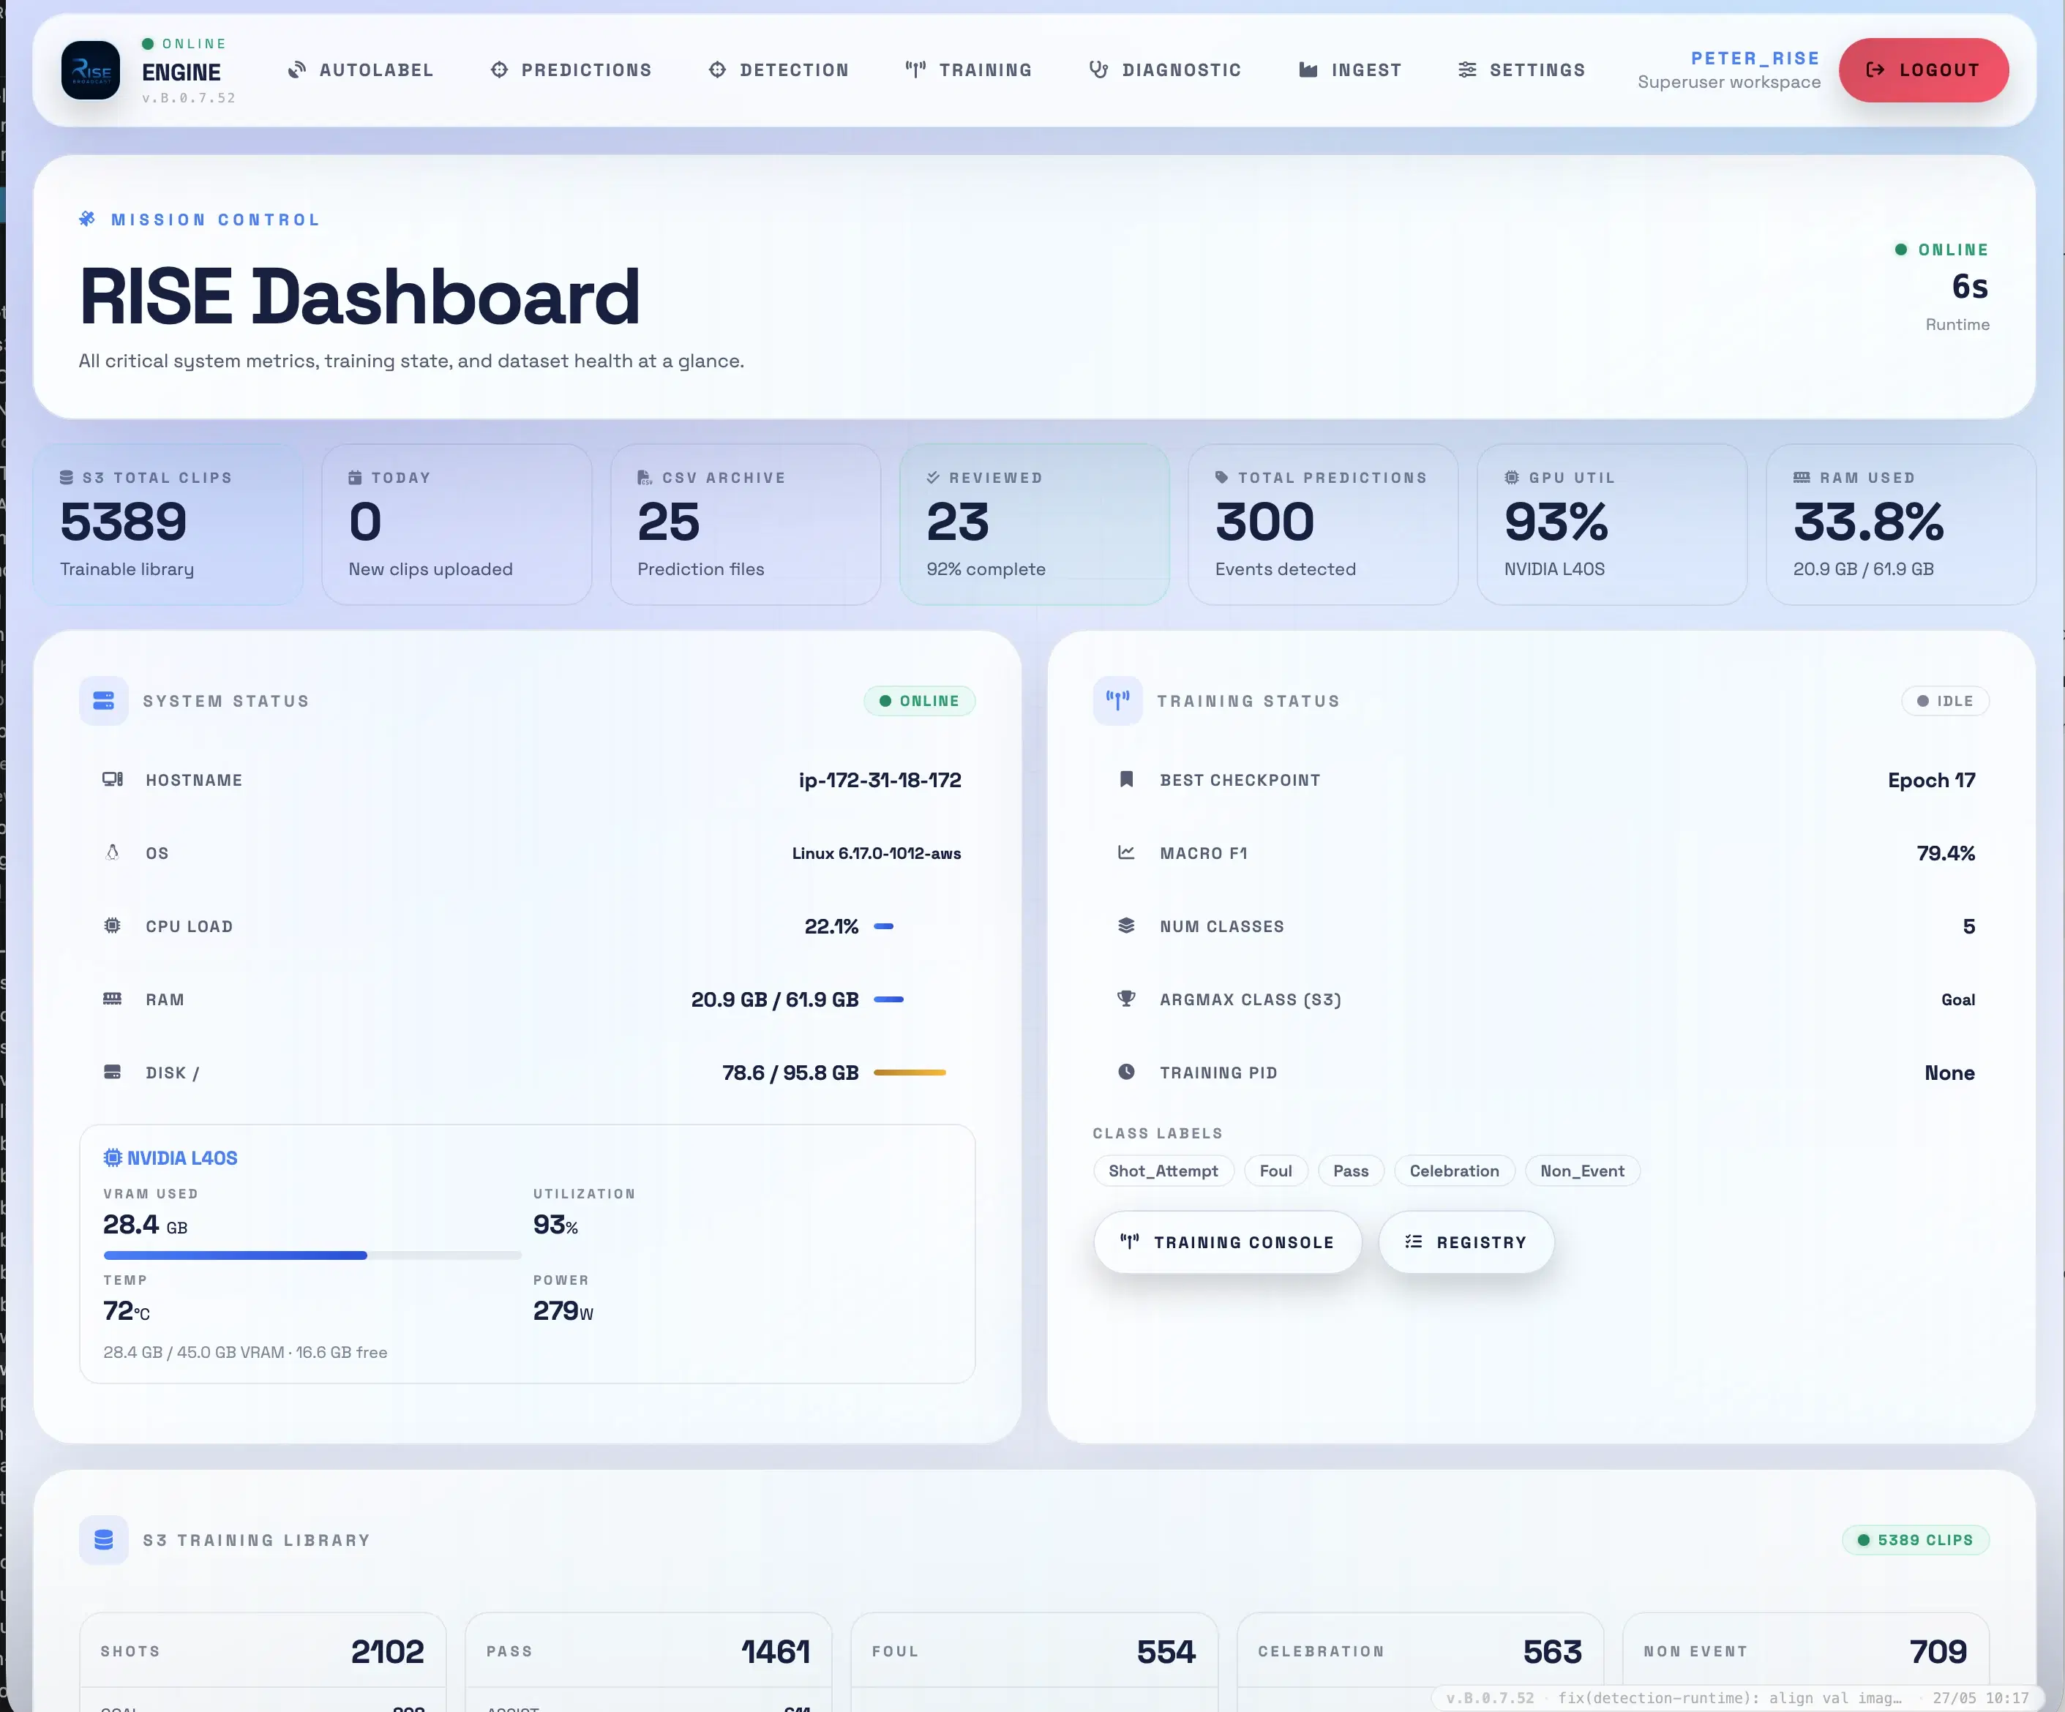Image resolution: width=2065 pixels, height=1712 pixels.
Task: Click the Disk drive icon
Action: (113, 1072)
